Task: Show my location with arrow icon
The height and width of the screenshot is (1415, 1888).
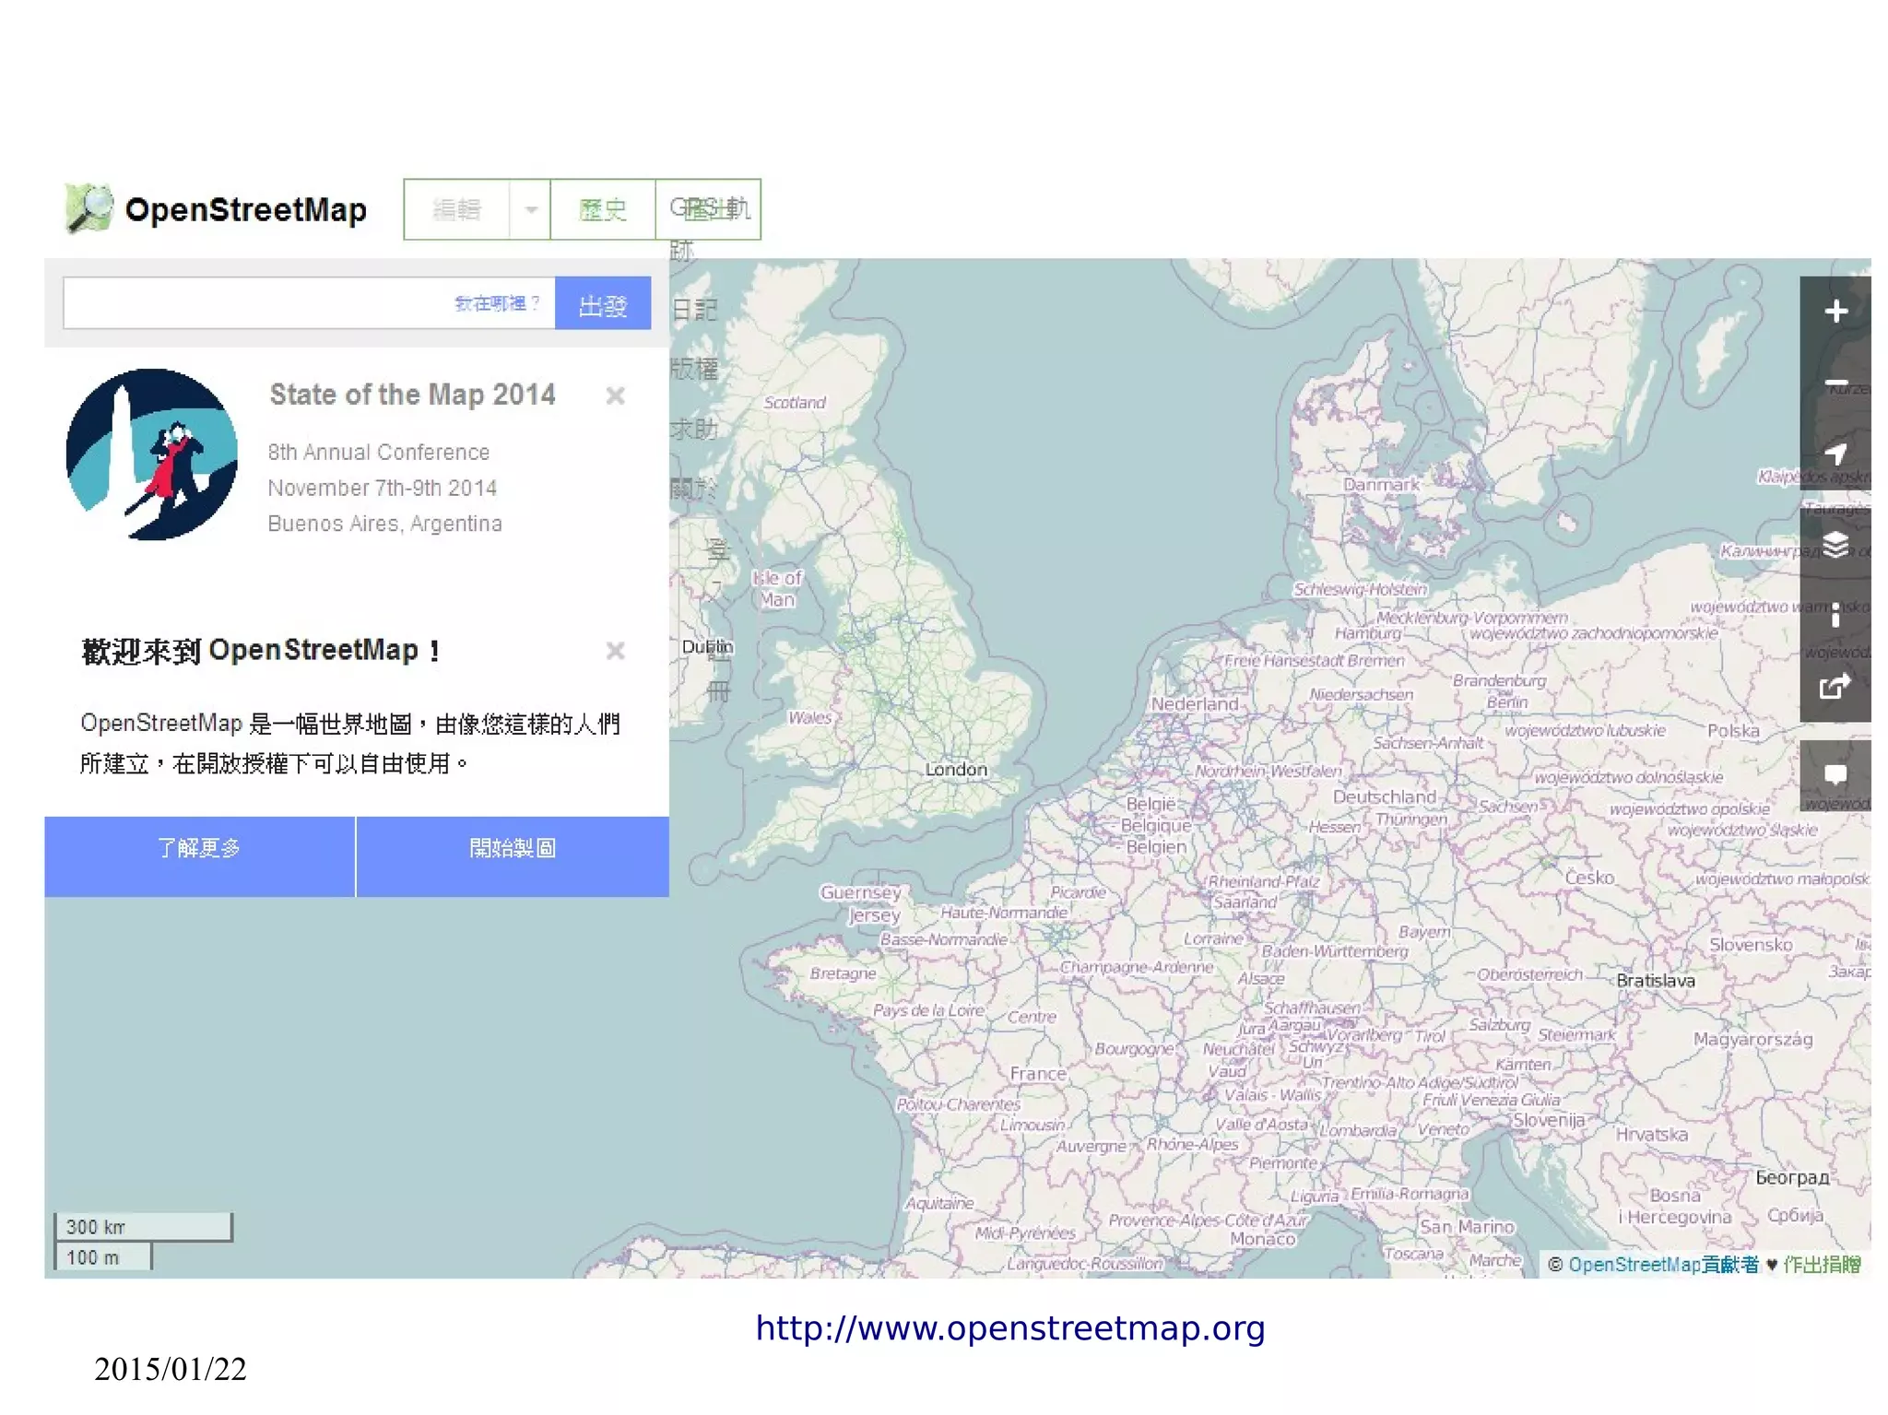Action: click(x=1835, y=454)
